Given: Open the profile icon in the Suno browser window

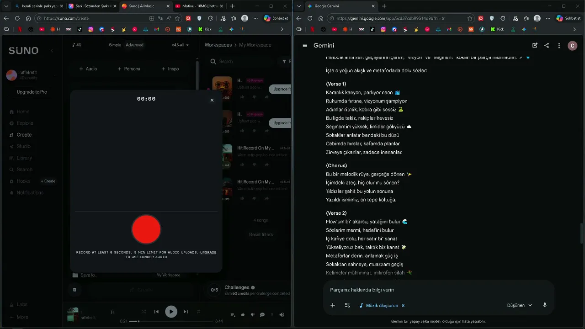Looking at the screenshot, I should [x=245, y=18].
